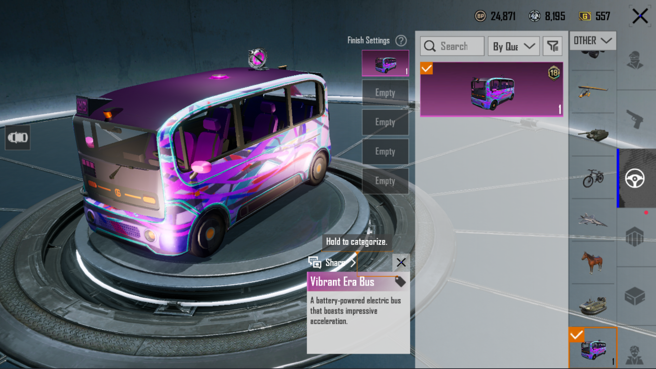The height and width of the screenshot is (369, 656).
Task: Select the last Empty finish slot
Action: point(385,181)
